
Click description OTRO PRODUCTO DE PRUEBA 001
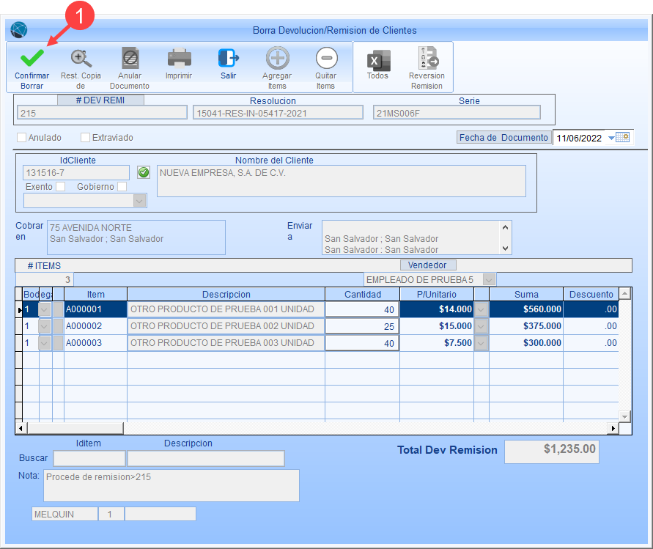226,309
